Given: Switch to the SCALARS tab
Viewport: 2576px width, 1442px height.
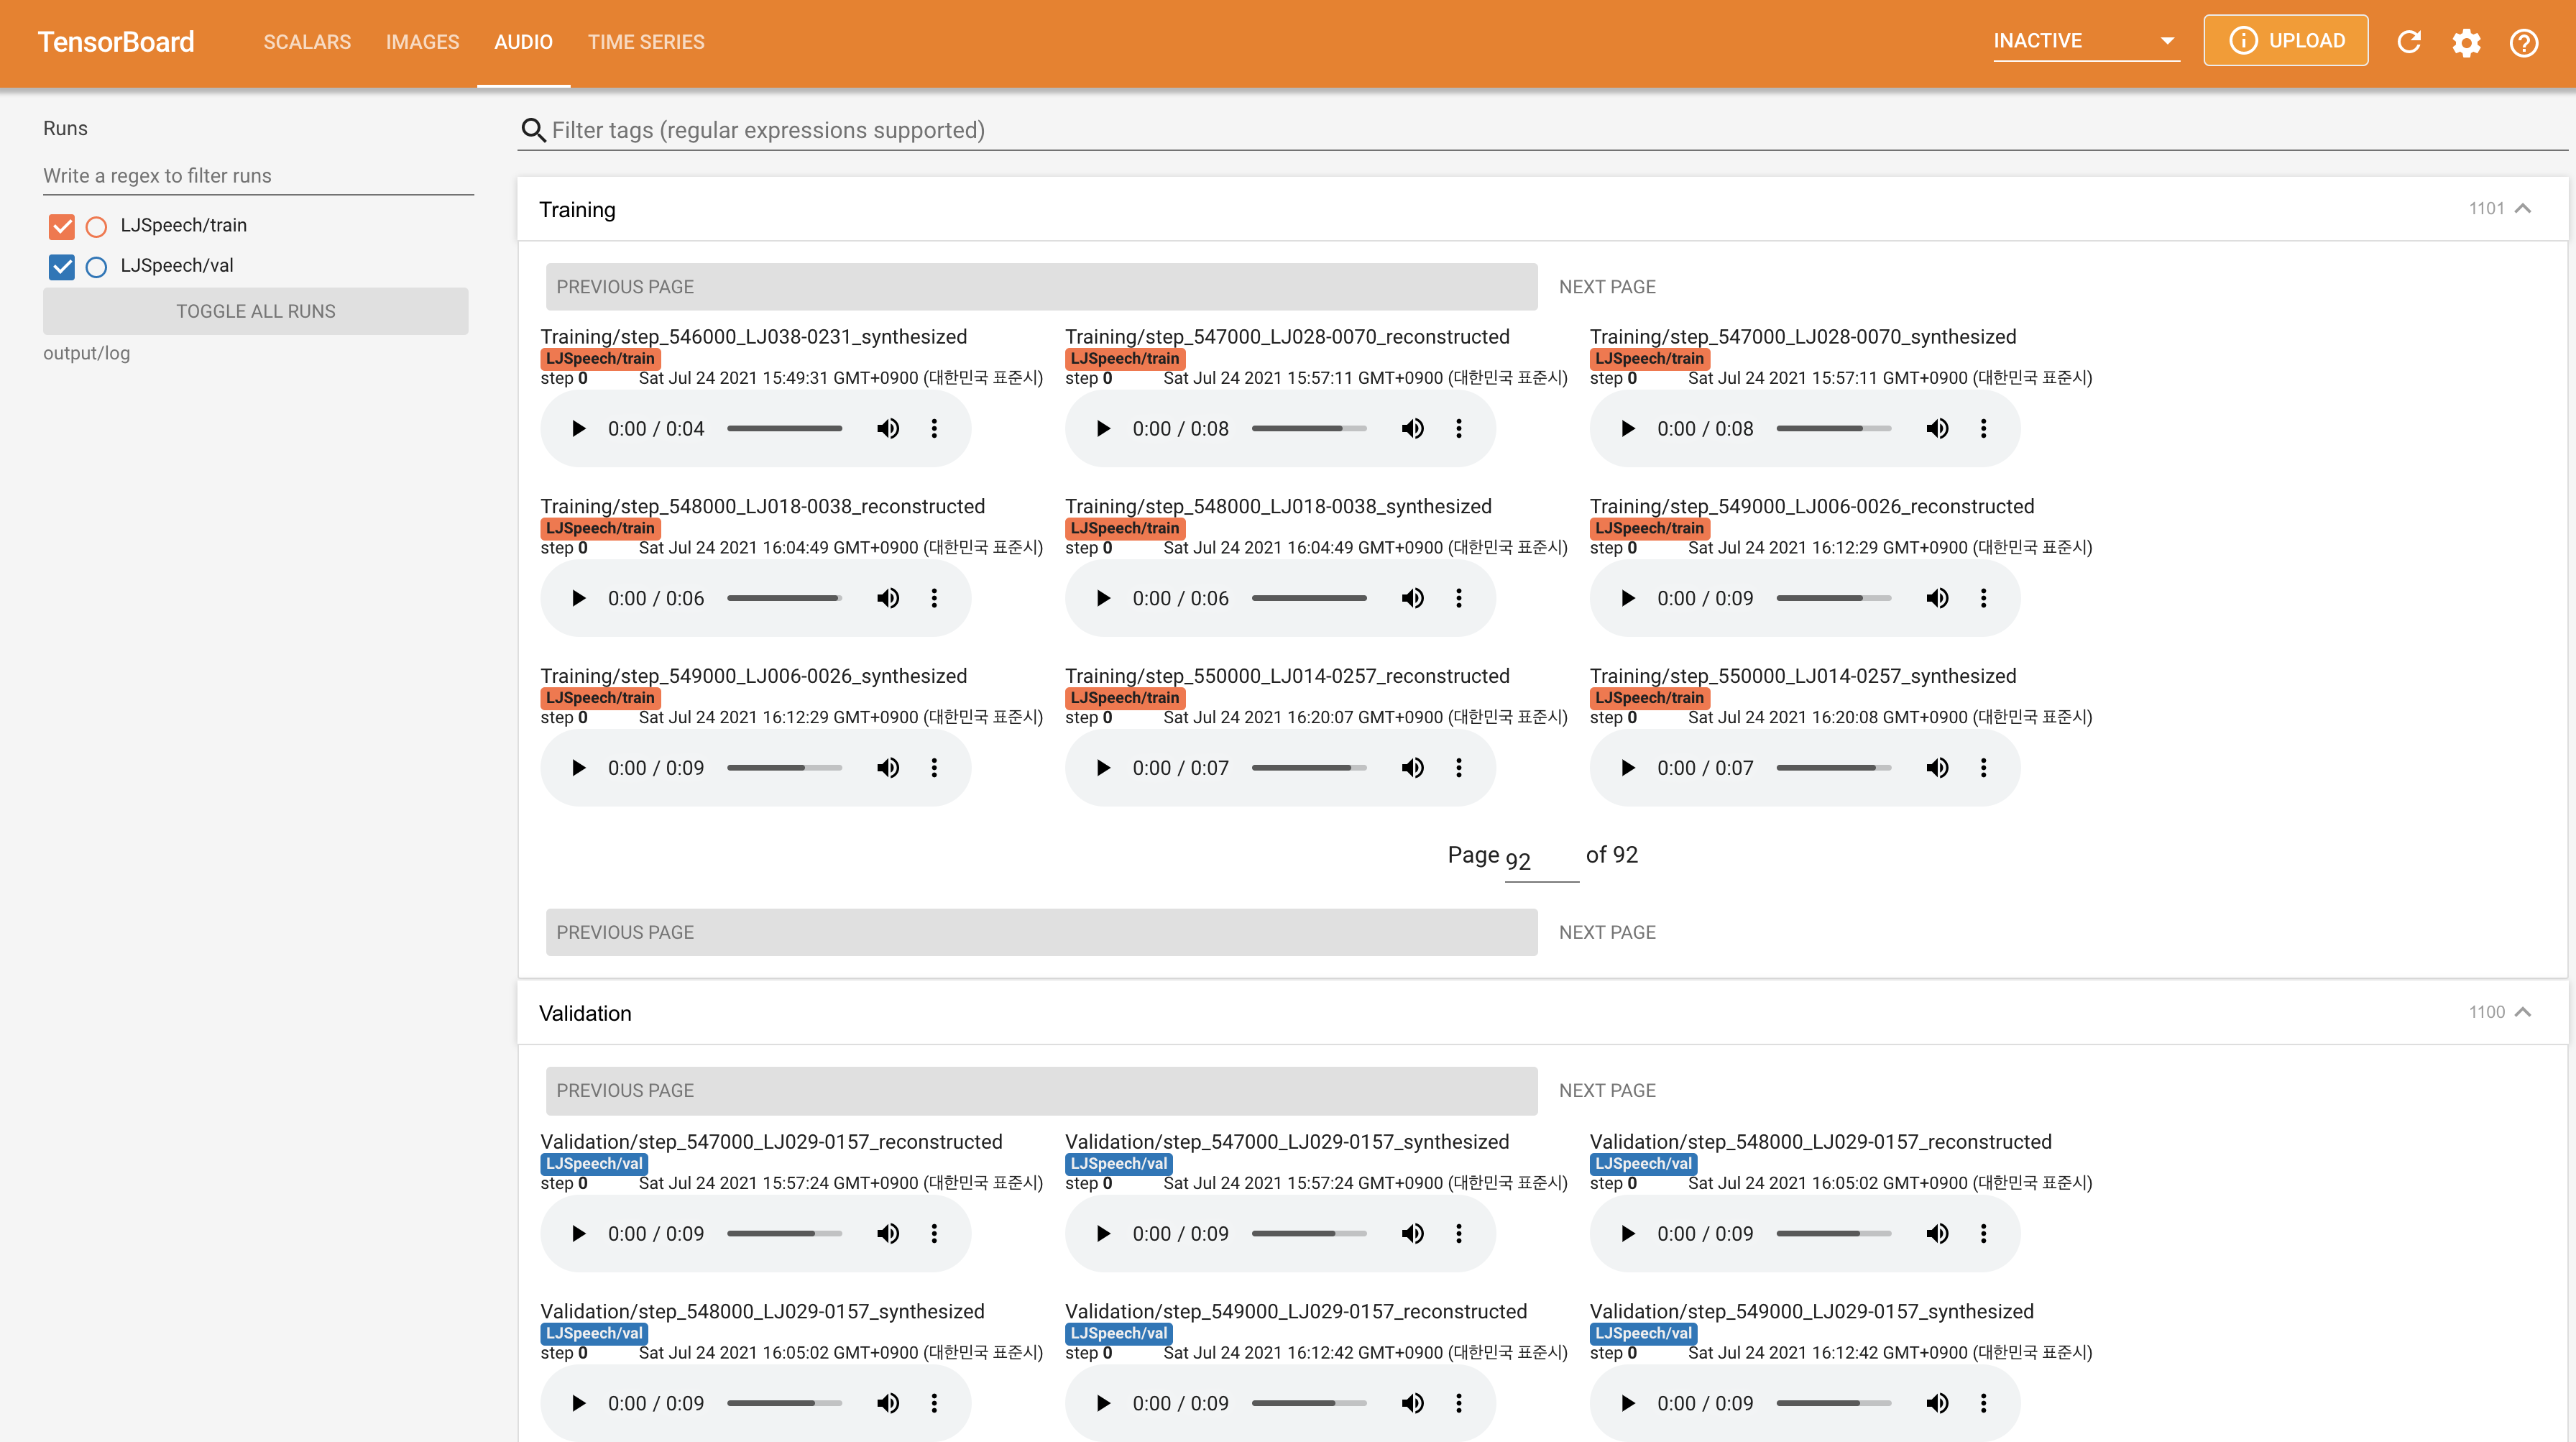Looking at the screenshot, I should pyautogui.click(x=307, y=42).
